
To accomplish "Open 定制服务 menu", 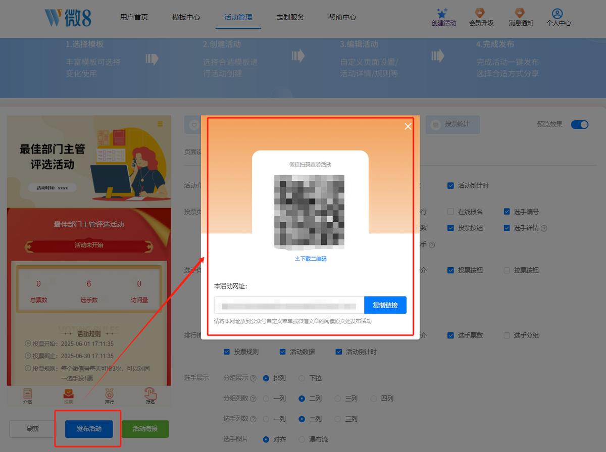I will (290, 17).
